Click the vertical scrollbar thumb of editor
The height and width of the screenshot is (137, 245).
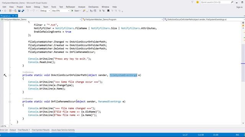[x=243, y=63]
